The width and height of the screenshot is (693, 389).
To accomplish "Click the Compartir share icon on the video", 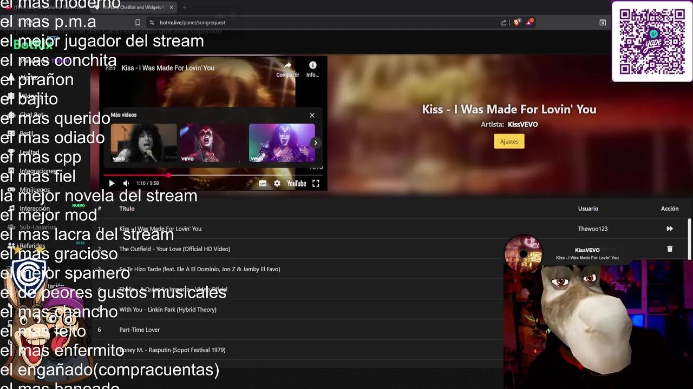I will click(287, 69).
